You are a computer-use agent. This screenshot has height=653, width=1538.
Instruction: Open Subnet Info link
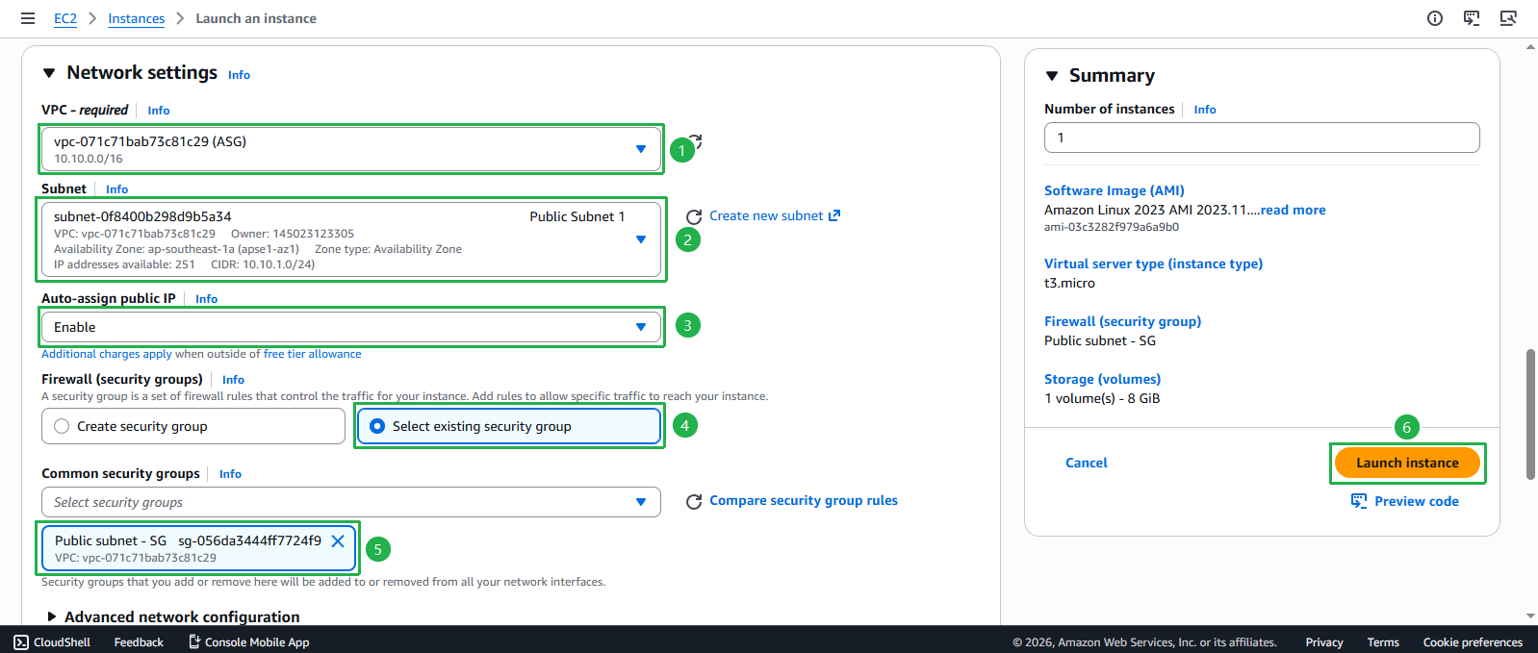coord(116,189)
